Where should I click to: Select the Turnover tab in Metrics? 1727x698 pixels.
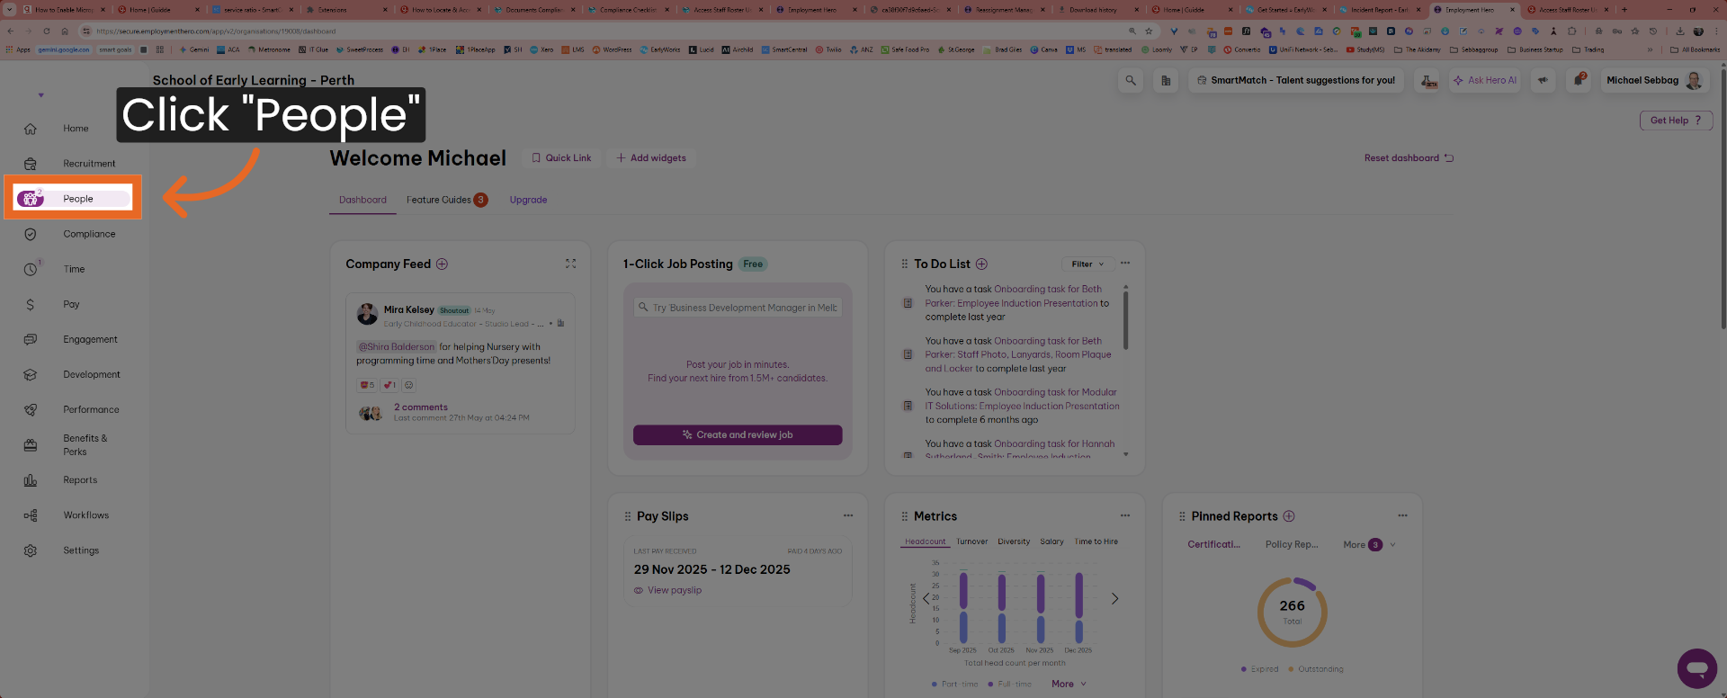point(971,541)
